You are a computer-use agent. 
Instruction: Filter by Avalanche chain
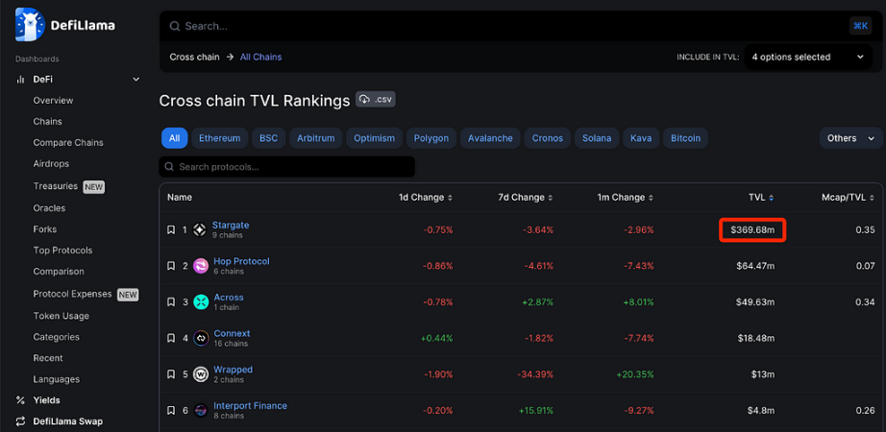pos(490,138)
